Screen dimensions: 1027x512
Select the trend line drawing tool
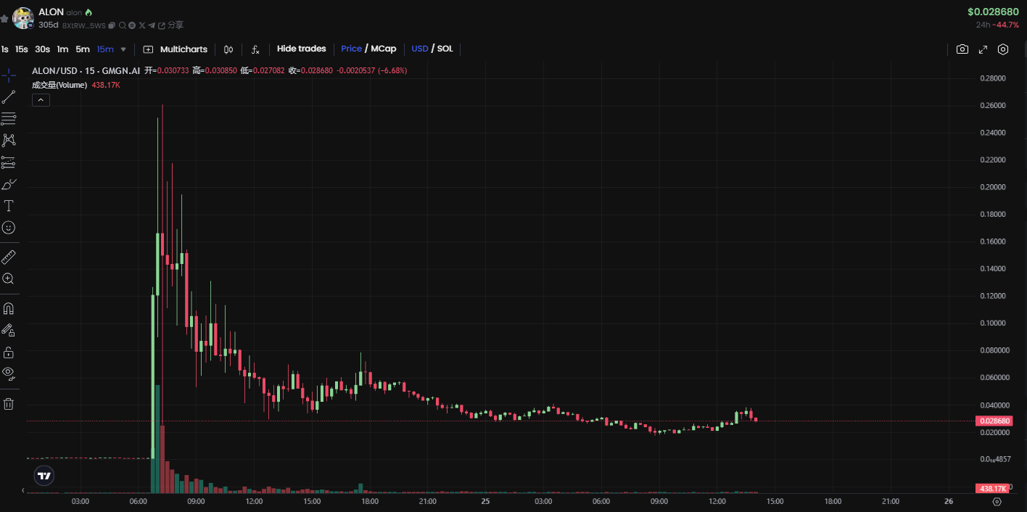click(x=9, y=97)
